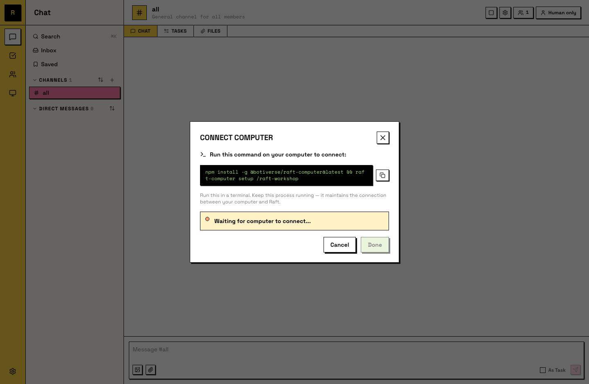Switch to the Tasks tab
This screenshot has width=589, height=384.
(x=175, y=31)
